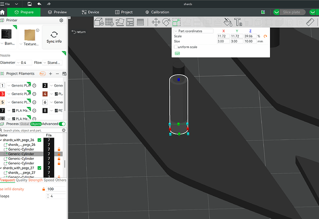Open the Flow type dropdown
Screen dimensions: 319x219
tap(53, 63)
